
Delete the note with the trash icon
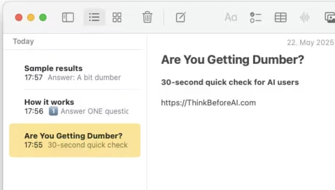147,17
